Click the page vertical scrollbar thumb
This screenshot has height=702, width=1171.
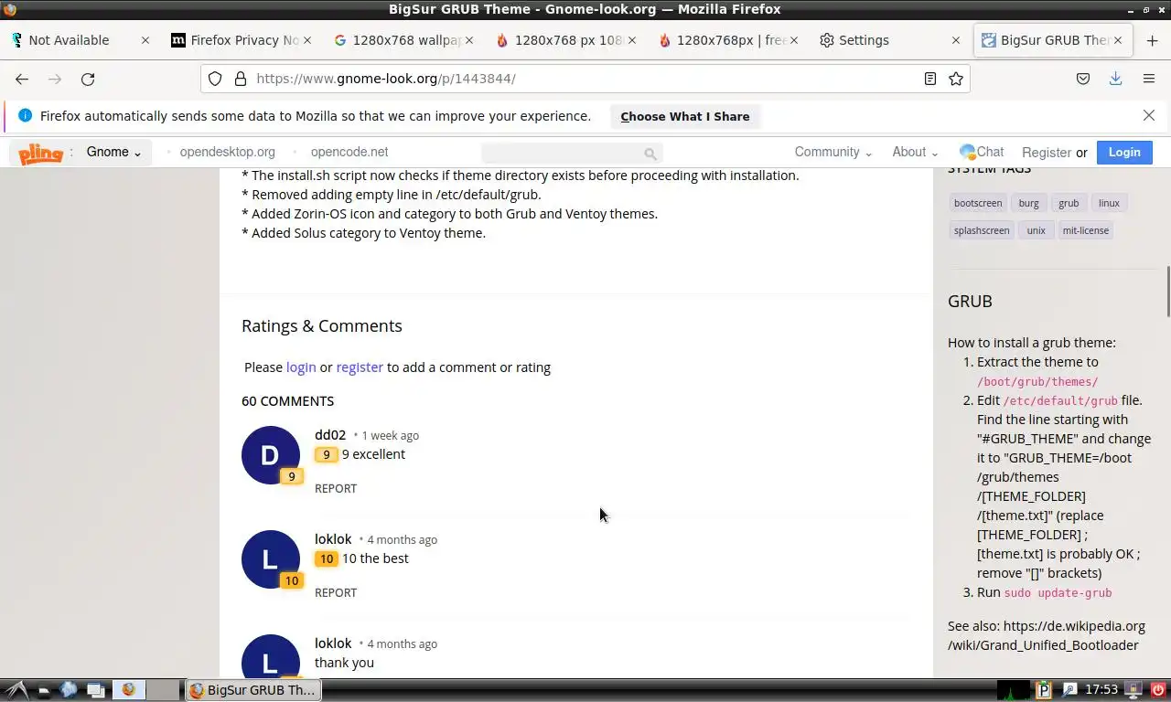1167,291
